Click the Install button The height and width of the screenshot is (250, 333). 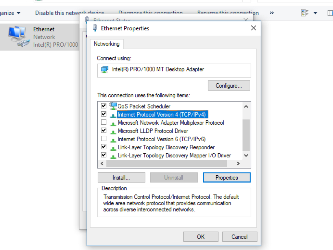121,177
